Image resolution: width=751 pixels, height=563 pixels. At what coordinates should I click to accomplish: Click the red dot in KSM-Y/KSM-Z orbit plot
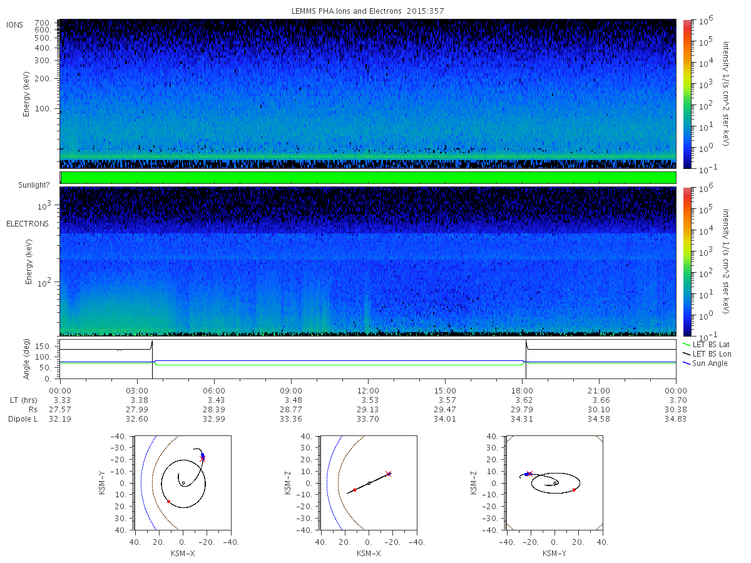[x=574, y=490]
